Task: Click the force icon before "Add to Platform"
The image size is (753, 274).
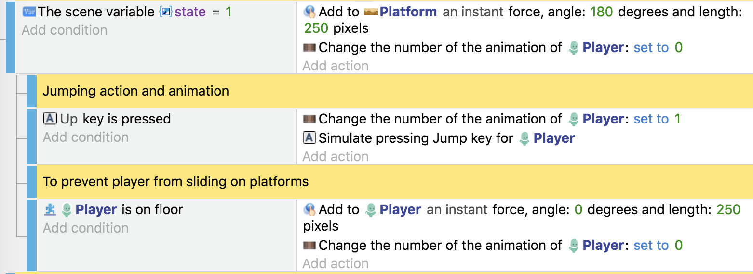Action: coord(309,12)
